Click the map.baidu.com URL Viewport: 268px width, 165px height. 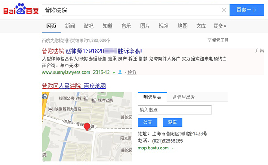[153, 148]
